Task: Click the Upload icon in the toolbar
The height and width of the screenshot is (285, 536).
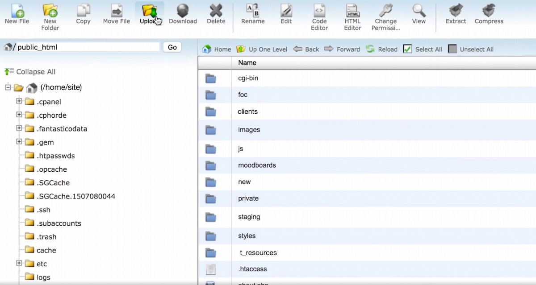Action: tap(149, 12)
